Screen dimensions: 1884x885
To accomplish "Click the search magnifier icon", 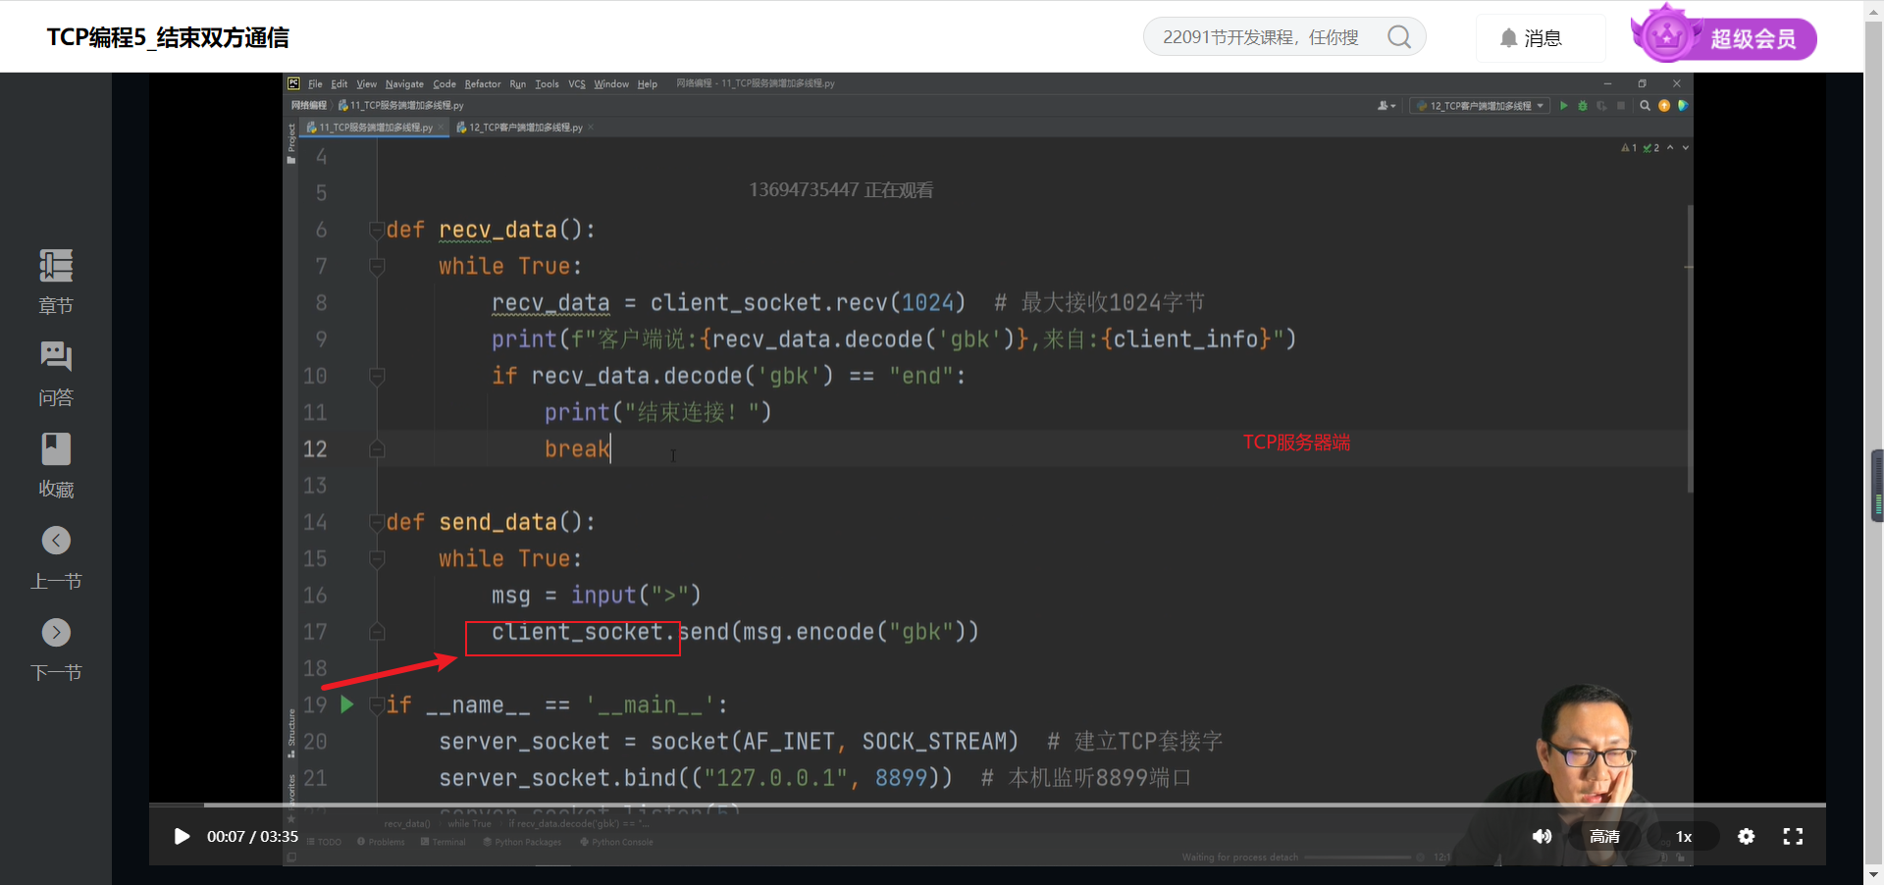I will click(x=1399, y=37).
